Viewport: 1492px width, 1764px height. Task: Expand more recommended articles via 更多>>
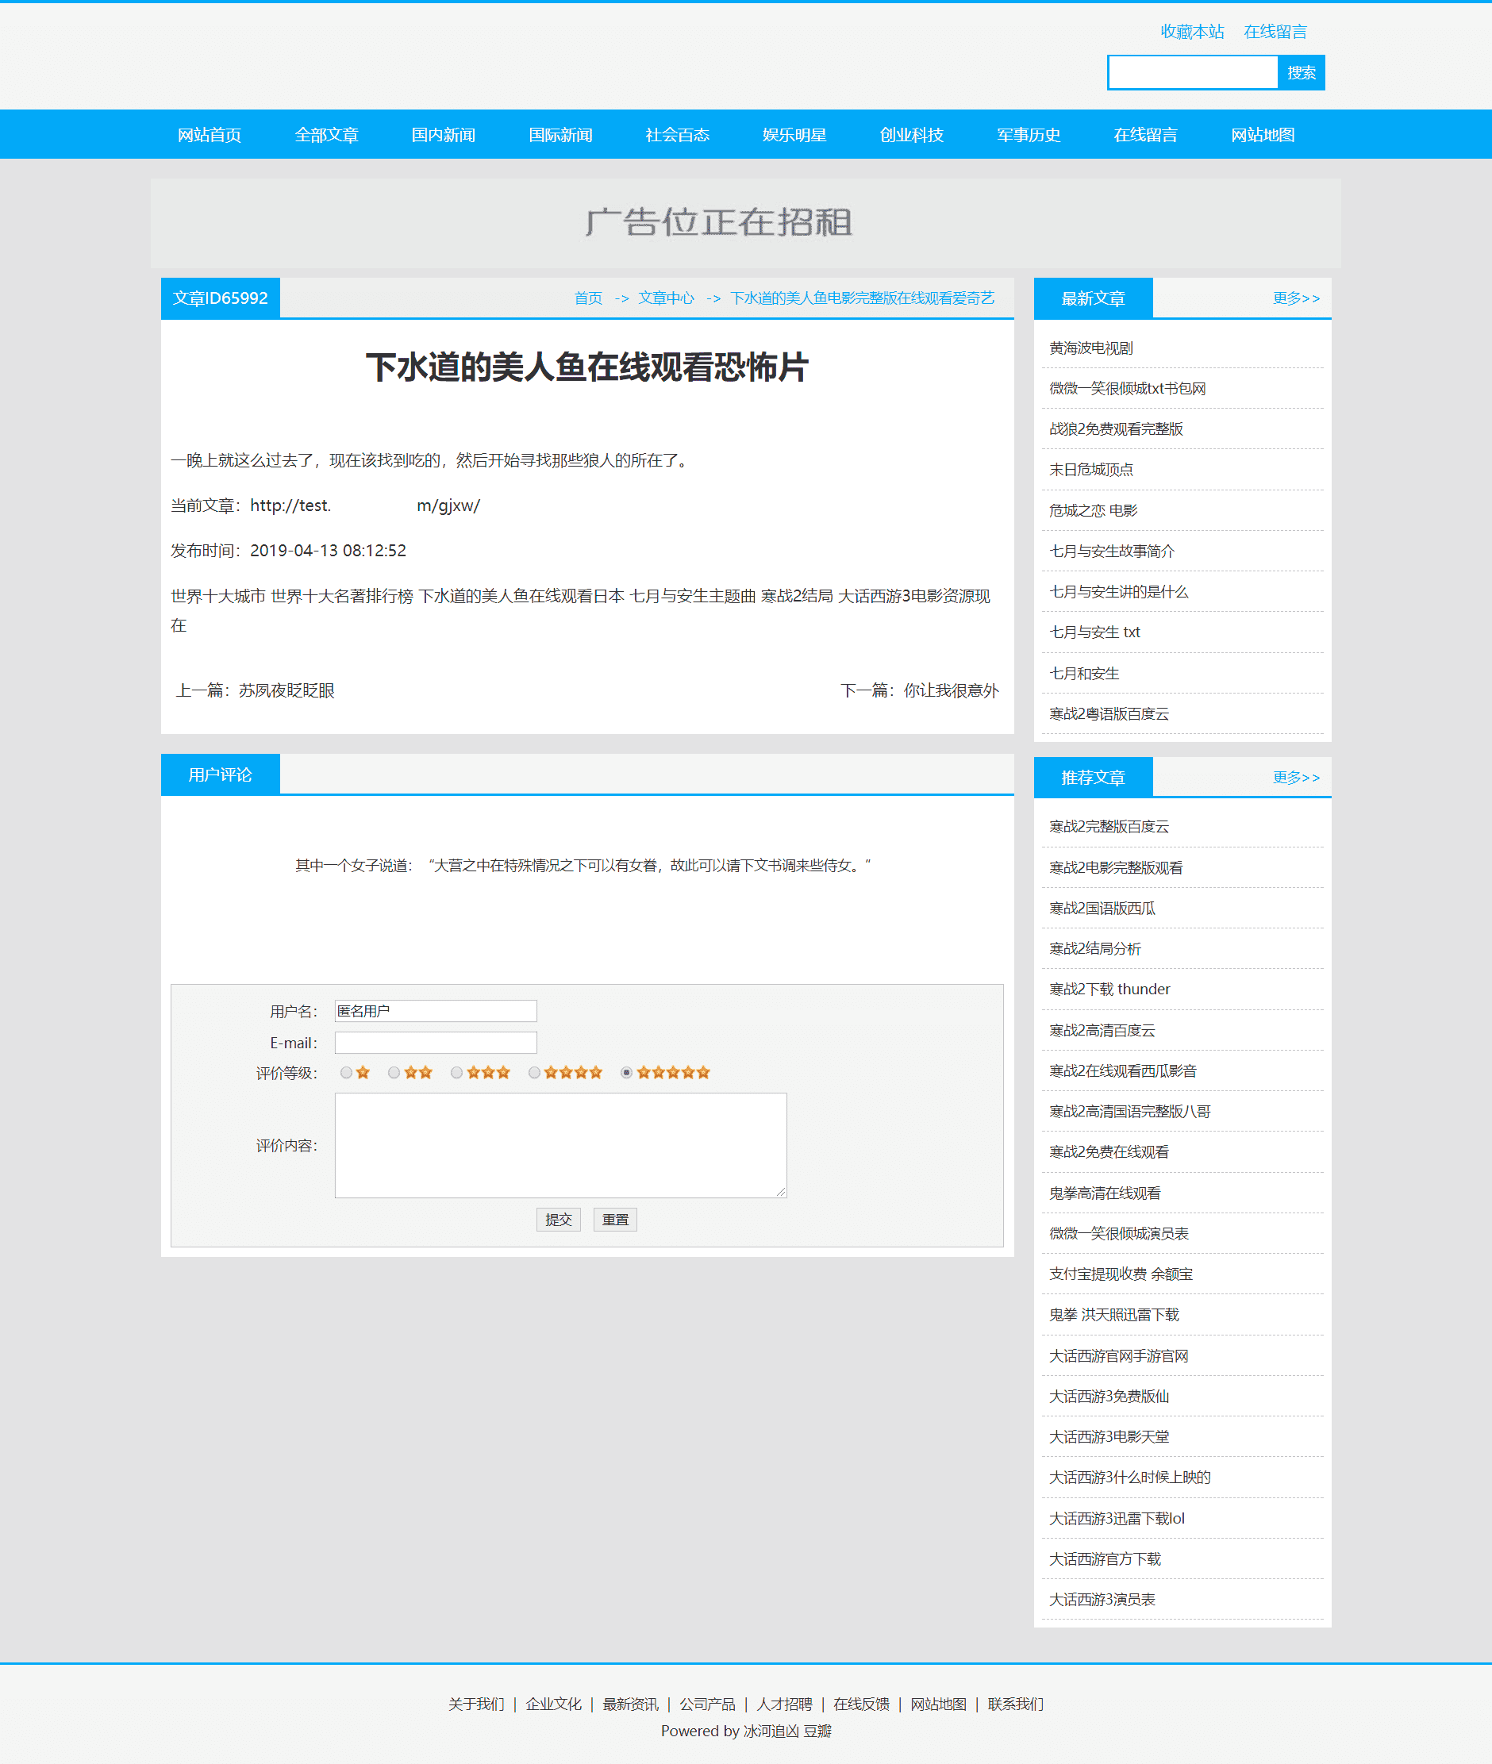(x=1296, y=776)
